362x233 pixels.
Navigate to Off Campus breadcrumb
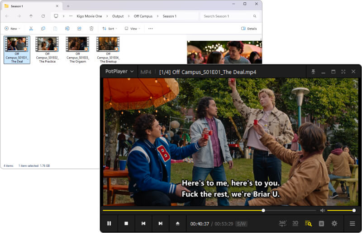point(143,16)
